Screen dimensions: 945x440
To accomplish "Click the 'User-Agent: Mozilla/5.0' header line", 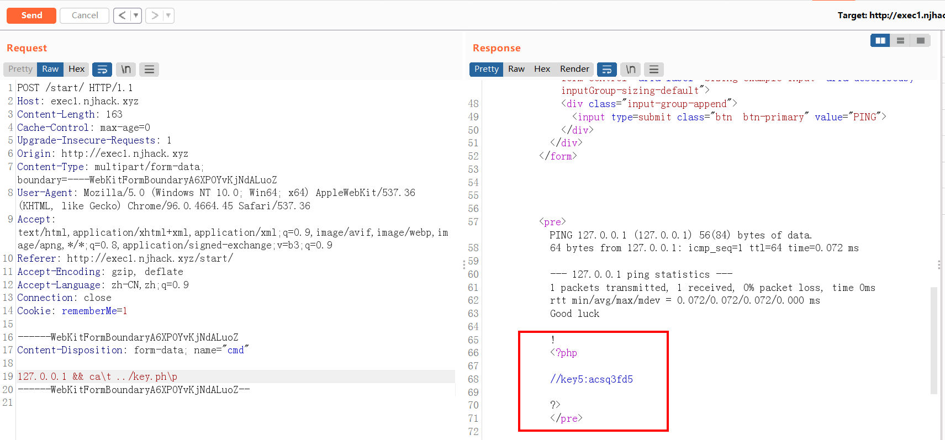I will pyautogui.click(x=216, y=193).
